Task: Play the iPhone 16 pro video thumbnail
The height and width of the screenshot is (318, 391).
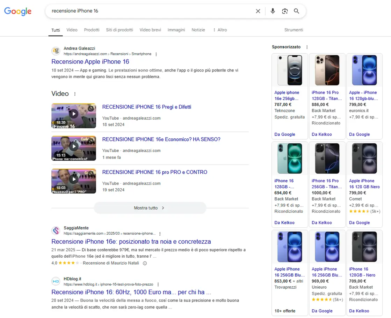Action: (x=74, y=181)
